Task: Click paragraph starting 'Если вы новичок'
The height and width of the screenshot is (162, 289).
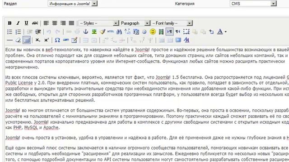Action: tap(147, 58)
